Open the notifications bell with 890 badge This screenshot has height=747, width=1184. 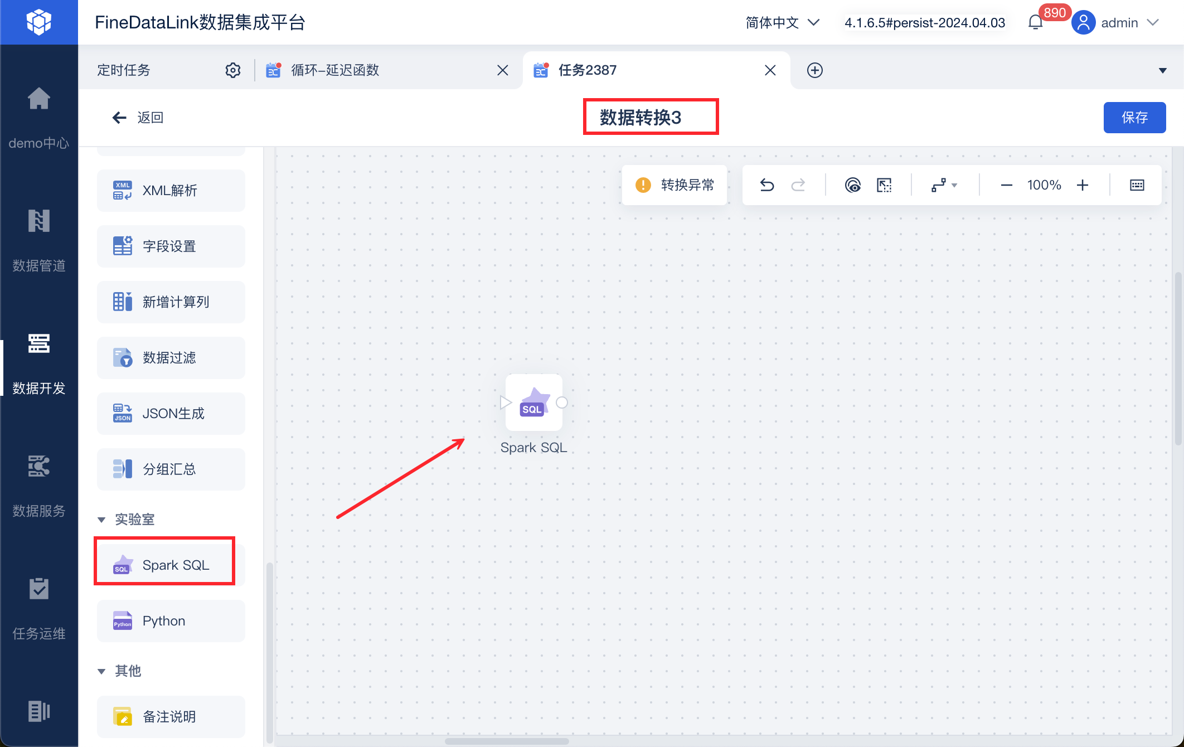coord(1035,22)
